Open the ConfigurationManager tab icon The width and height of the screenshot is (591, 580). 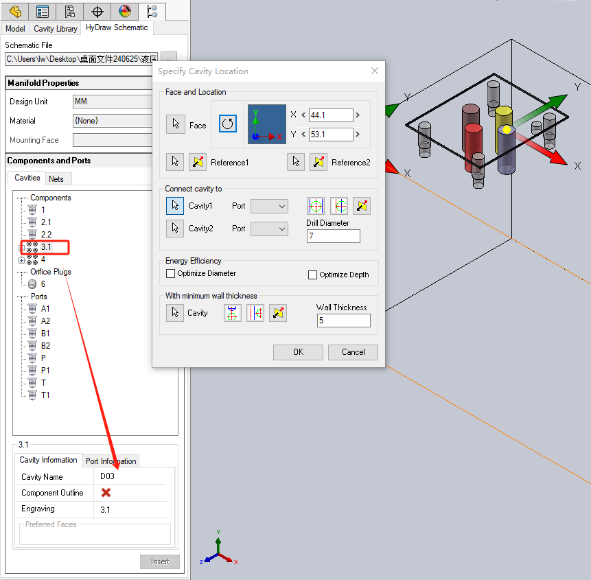tap(70, 11)
